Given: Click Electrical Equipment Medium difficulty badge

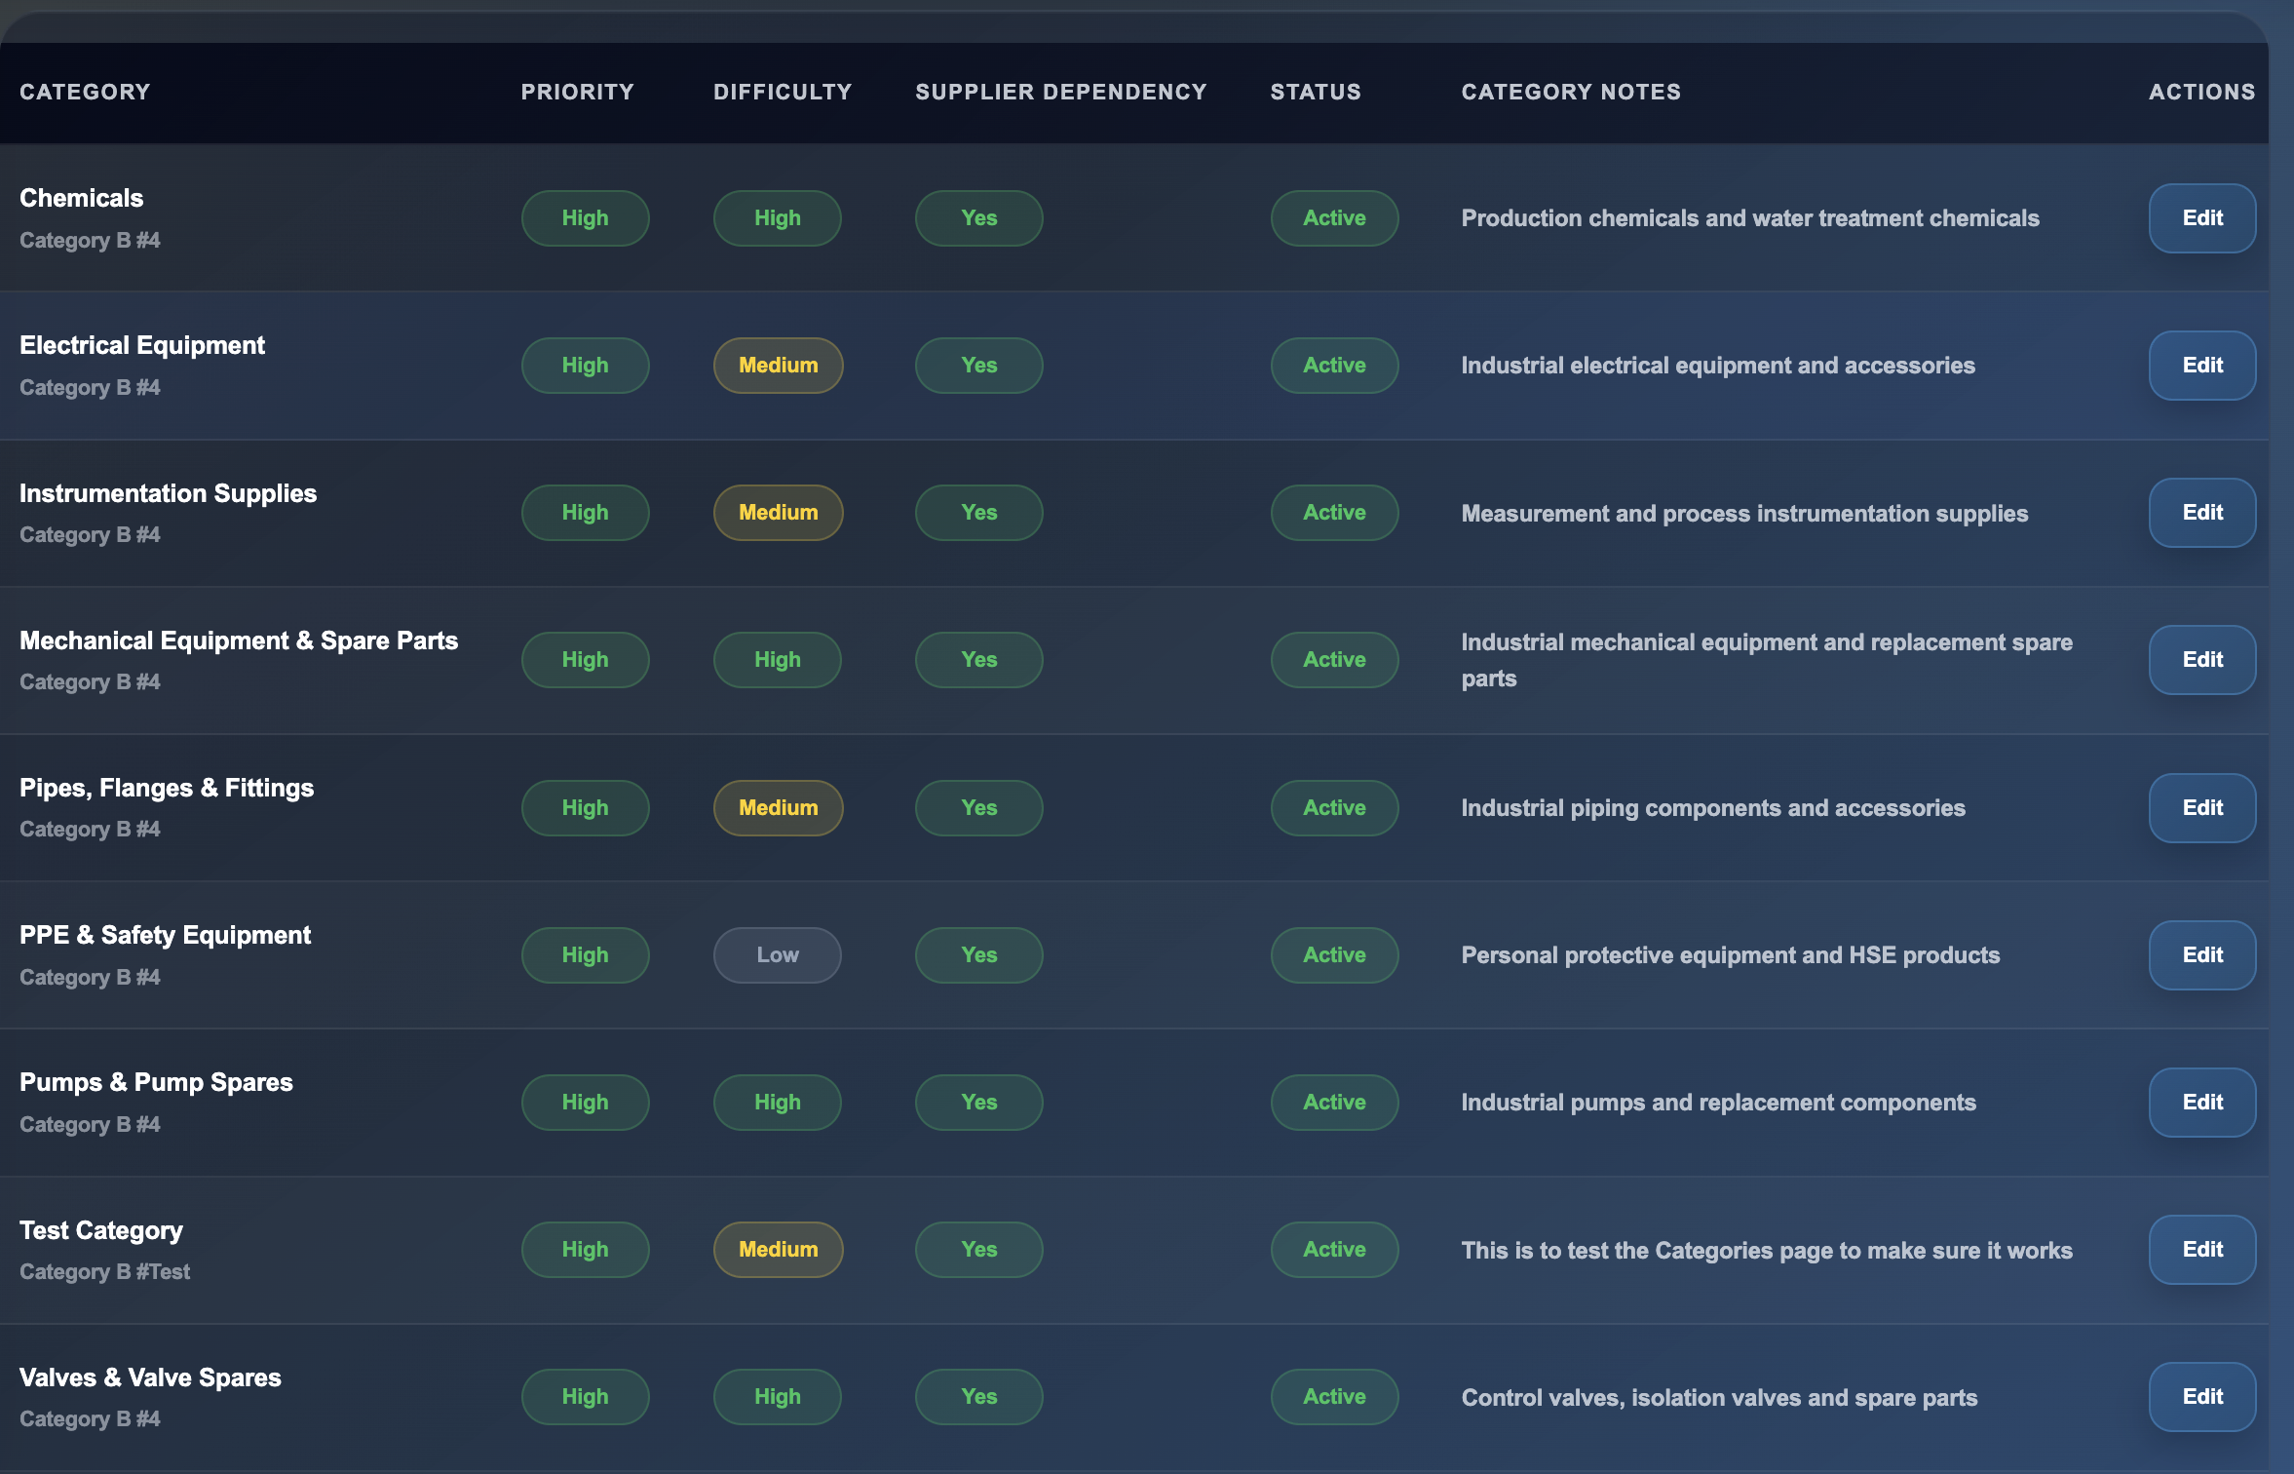Looking at the screenshot, I should point(779,366).
